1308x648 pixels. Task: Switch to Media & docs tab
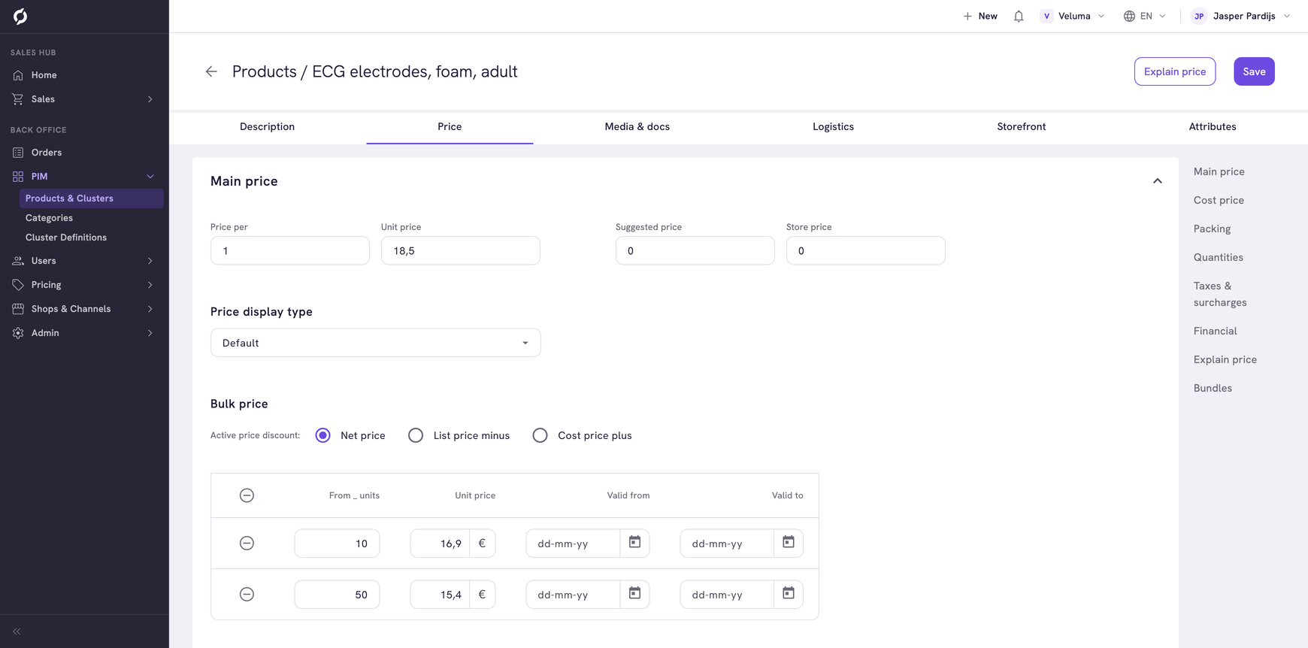pyautogui.click(x=637, y=127)
